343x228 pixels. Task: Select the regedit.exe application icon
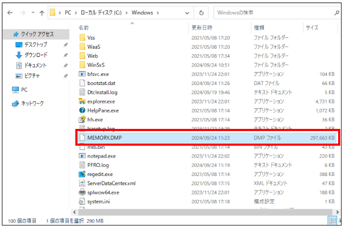click(x=82, y=174)
